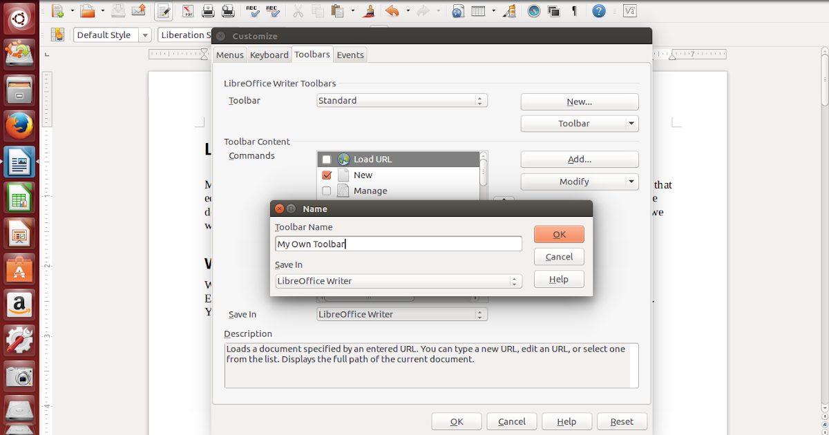Toggle formatting marks display
The height and width of the screenshot is (435, 829).
pyautogui.click(x=574, y=10)
